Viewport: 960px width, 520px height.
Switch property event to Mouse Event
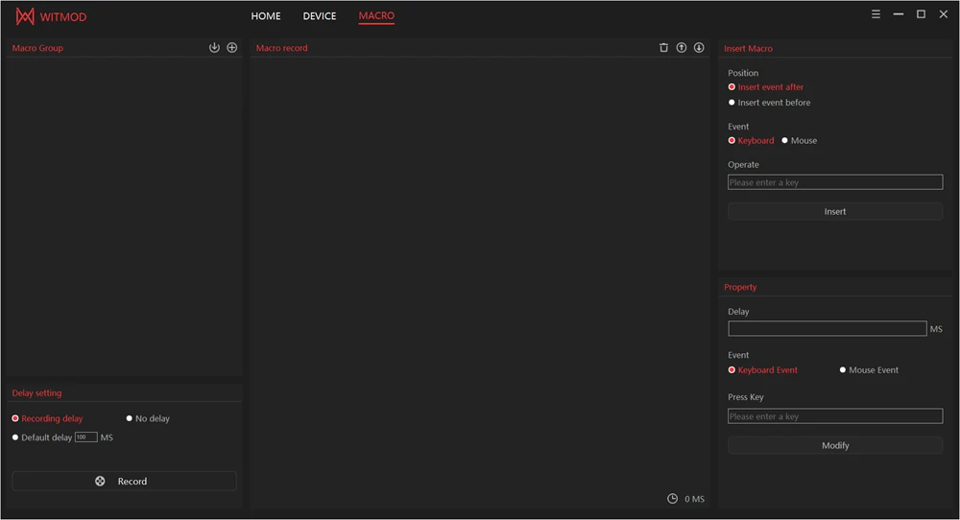[843, 370]
